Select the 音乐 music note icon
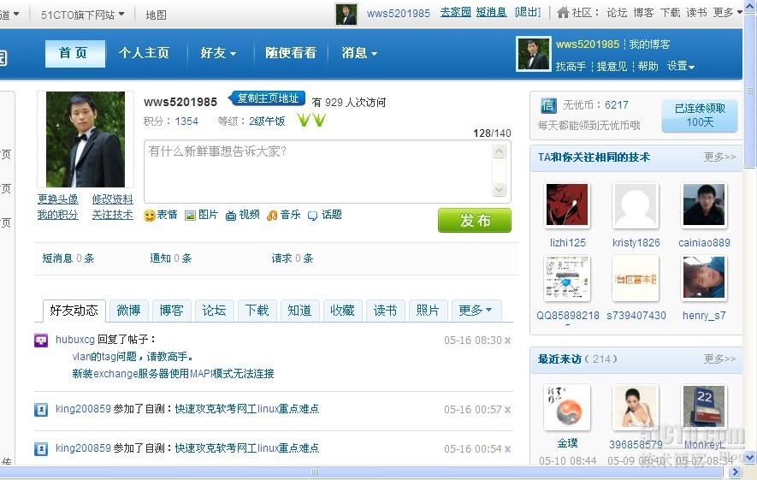This screenshot has width=757, height=480. pyautogui.click(x=272, y=216)
